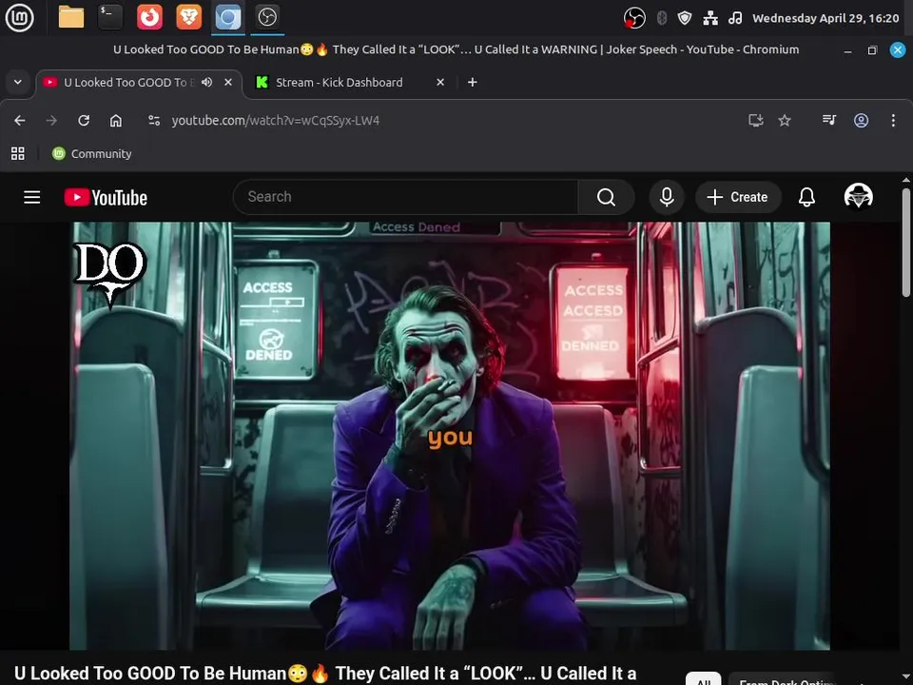Open the Bluetooth tray icon

[662, 18]
